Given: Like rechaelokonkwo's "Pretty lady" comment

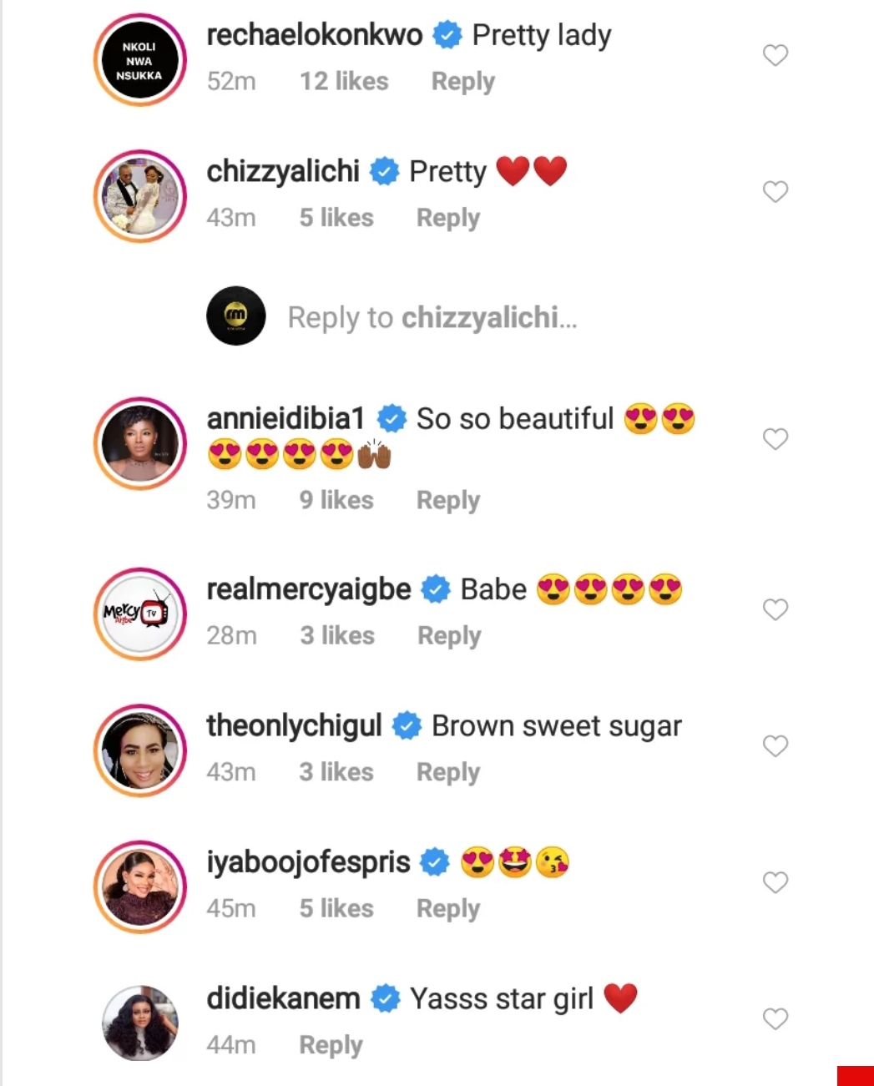Looking at the screenshot, I should 775,55.
